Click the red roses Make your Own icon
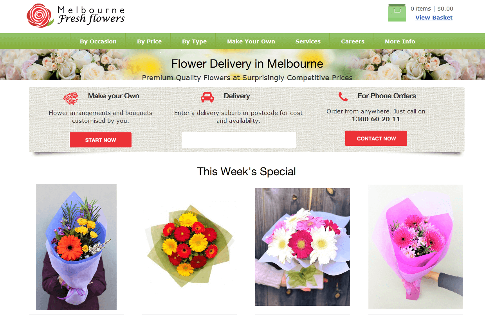 click(71, 99)
